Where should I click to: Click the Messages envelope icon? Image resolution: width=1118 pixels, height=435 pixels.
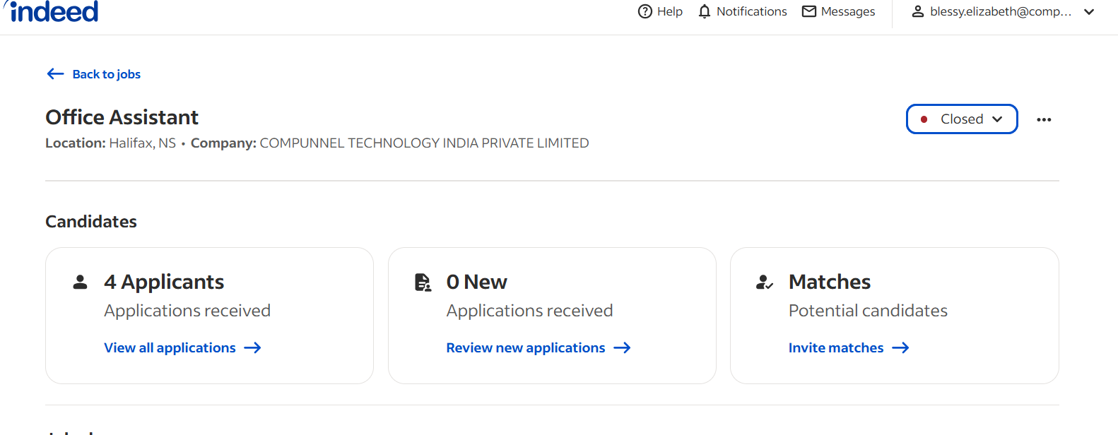click(x=809, y=11)
